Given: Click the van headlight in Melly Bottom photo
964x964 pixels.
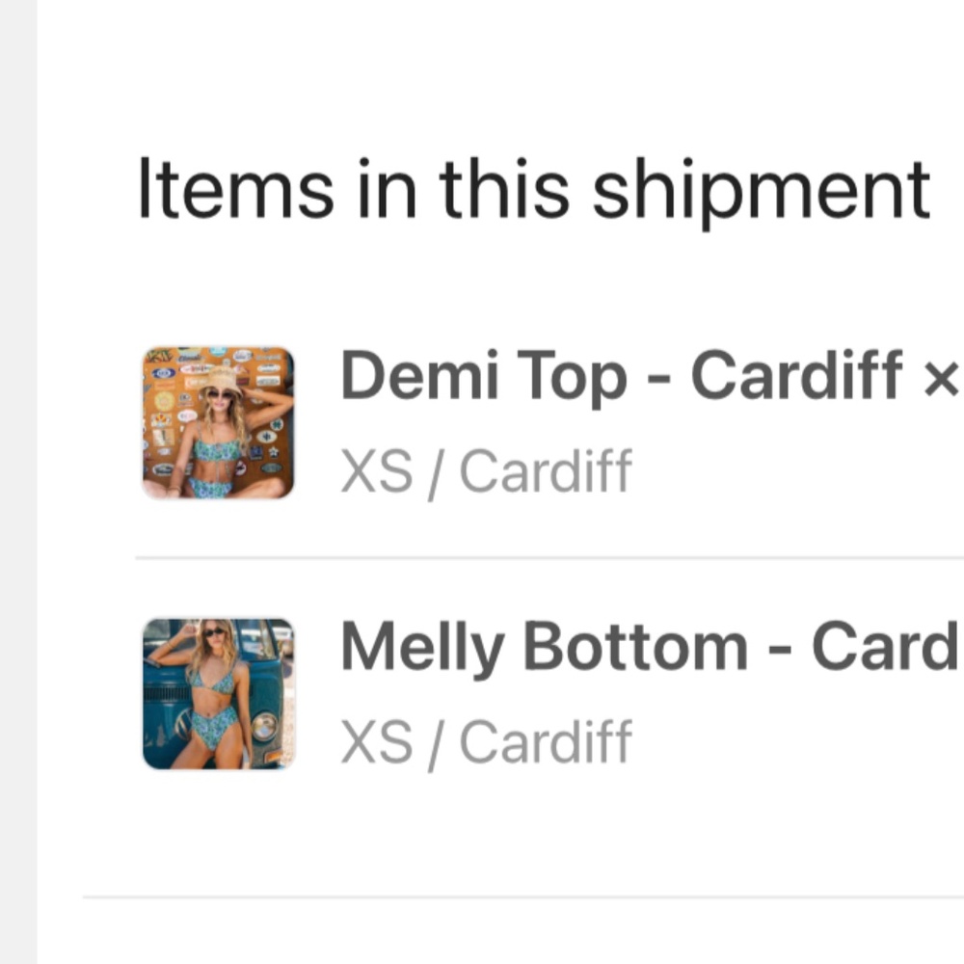Looking at the screenshot, I should point(261,727).
